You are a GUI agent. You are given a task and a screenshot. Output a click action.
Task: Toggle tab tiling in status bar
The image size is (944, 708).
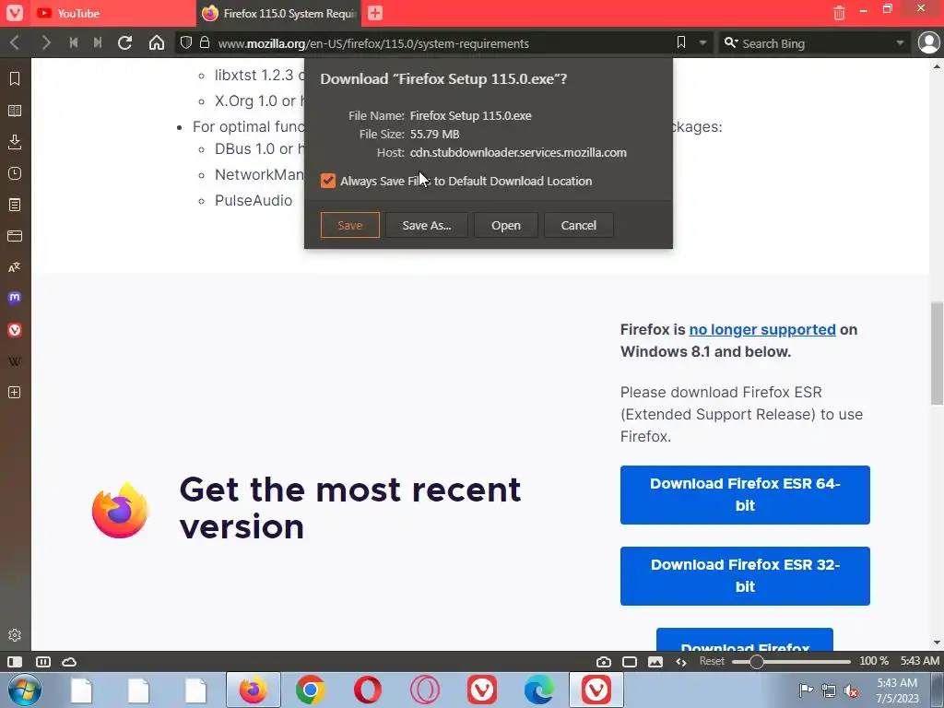[43, 662]
